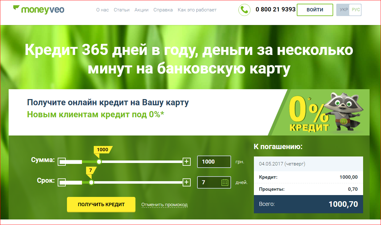Decrease loan term with minus button
Screen dimensions: 381x225
pyautogui.click(x=62, y=182)
